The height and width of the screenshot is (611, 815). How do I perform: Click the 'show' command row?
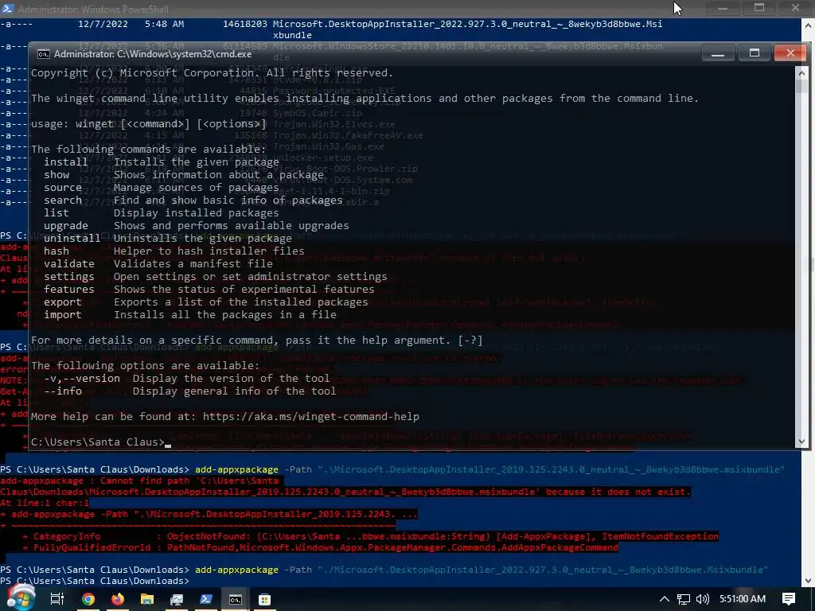point(184,174)
